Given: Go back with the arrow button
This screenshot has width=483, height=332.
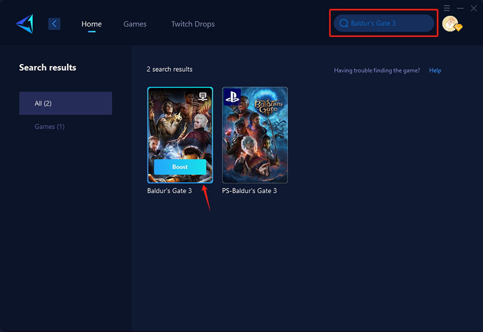Looking at the screenshot, I should point(54,24).
